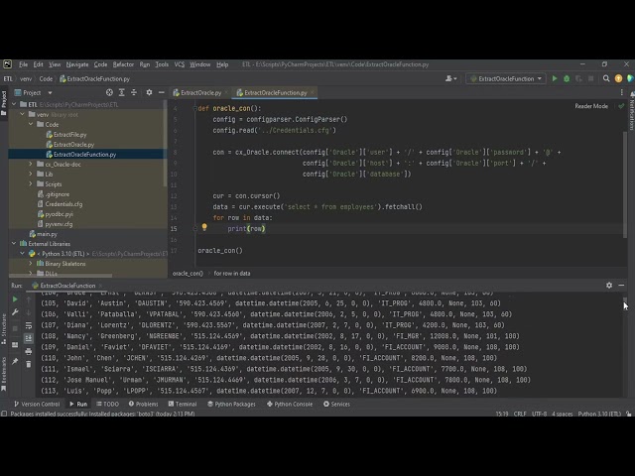Viewport: 635px width, 476px height.
Task: Select ExtractOracle.py in the Project tree
Action: (x=73, y=144)
